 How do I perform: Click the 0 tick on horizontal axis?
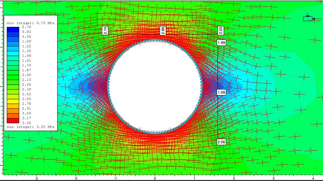click(x=155, y=178)
